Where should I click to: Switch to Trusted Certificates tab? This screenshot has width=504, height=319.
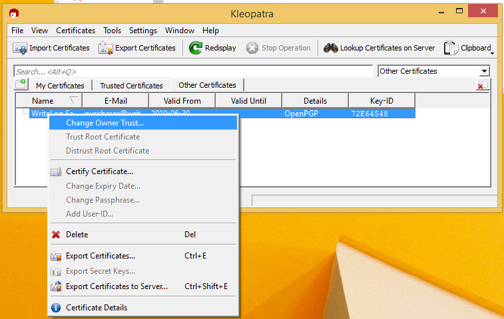click(x=131, y=86)
